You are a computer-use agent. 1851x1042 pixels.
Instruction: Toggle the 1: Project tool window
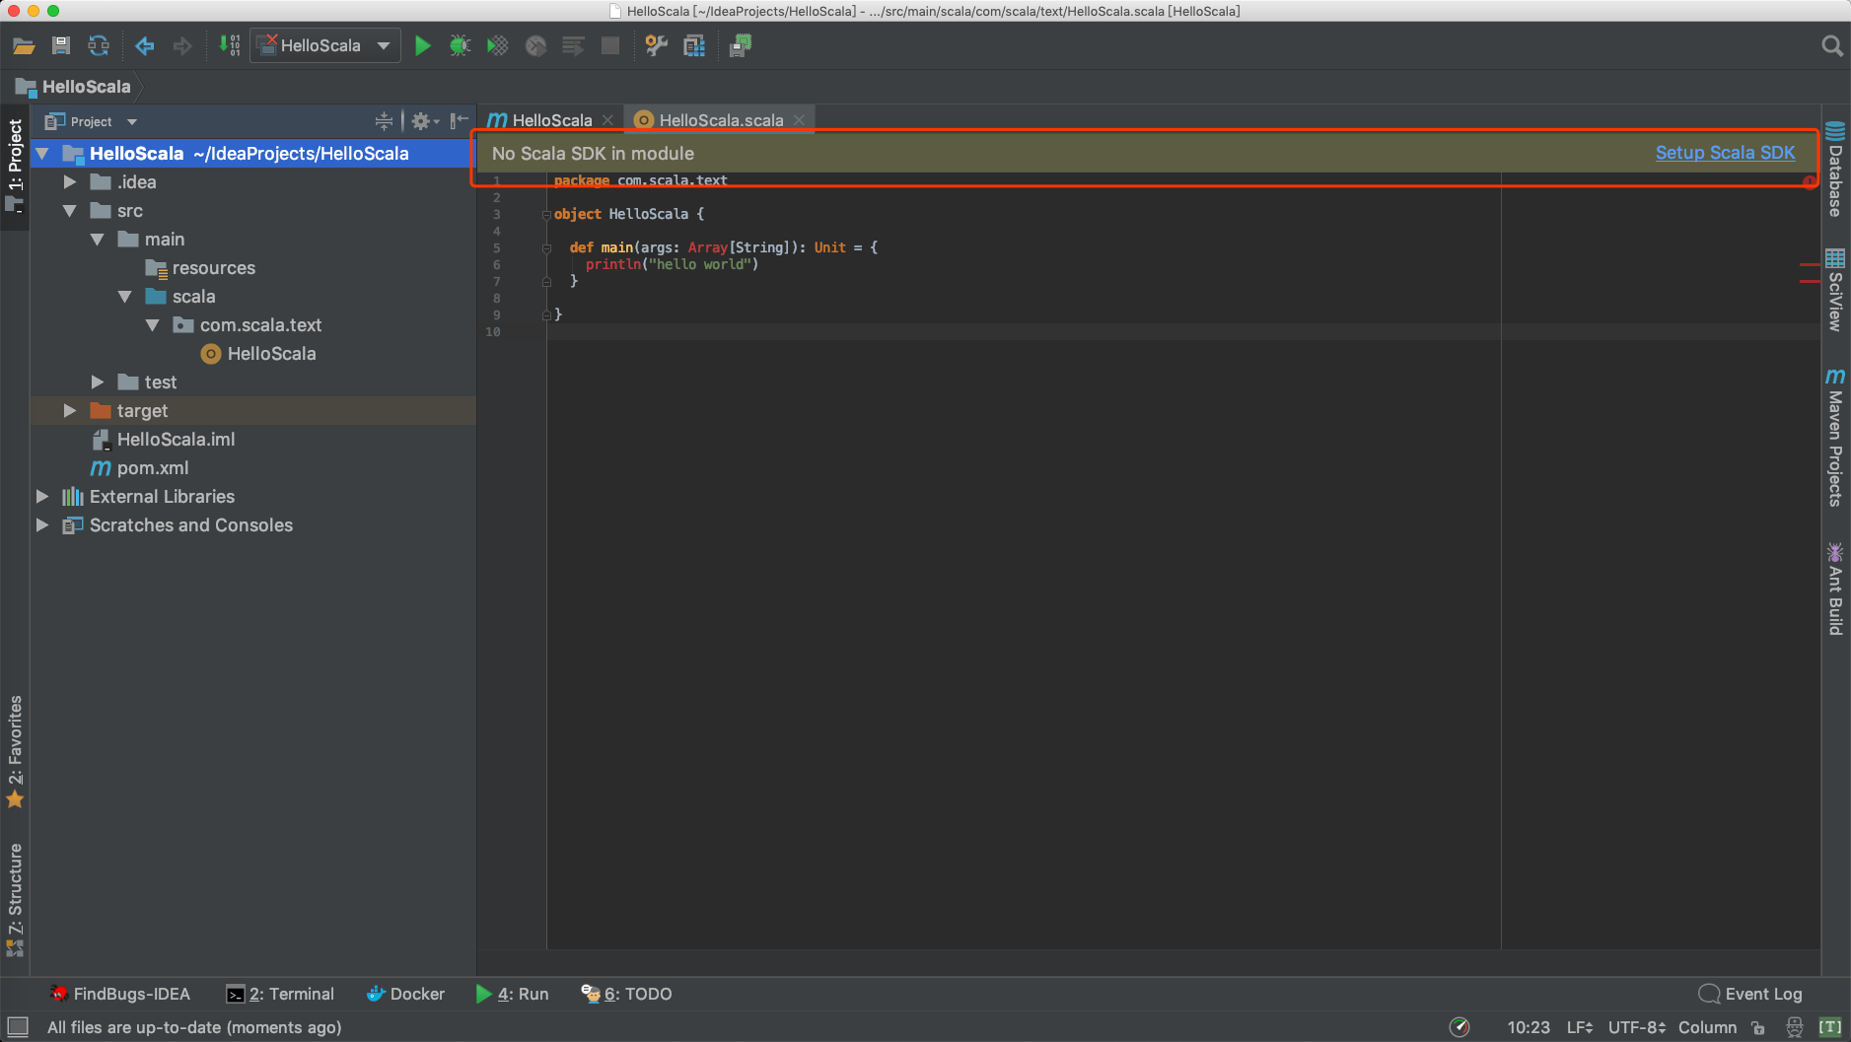point(15,165)
